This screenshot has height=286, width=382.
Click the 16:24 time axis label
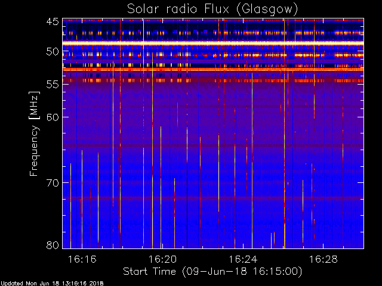[x=243, y=259]
